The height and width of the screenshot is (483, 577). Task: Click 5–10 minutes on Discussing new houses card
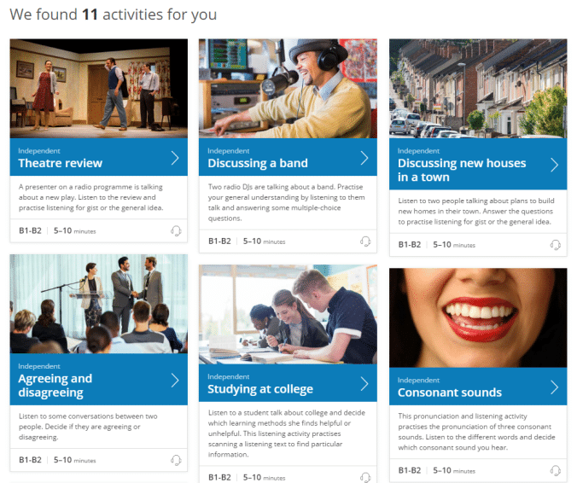pos(454,245)
